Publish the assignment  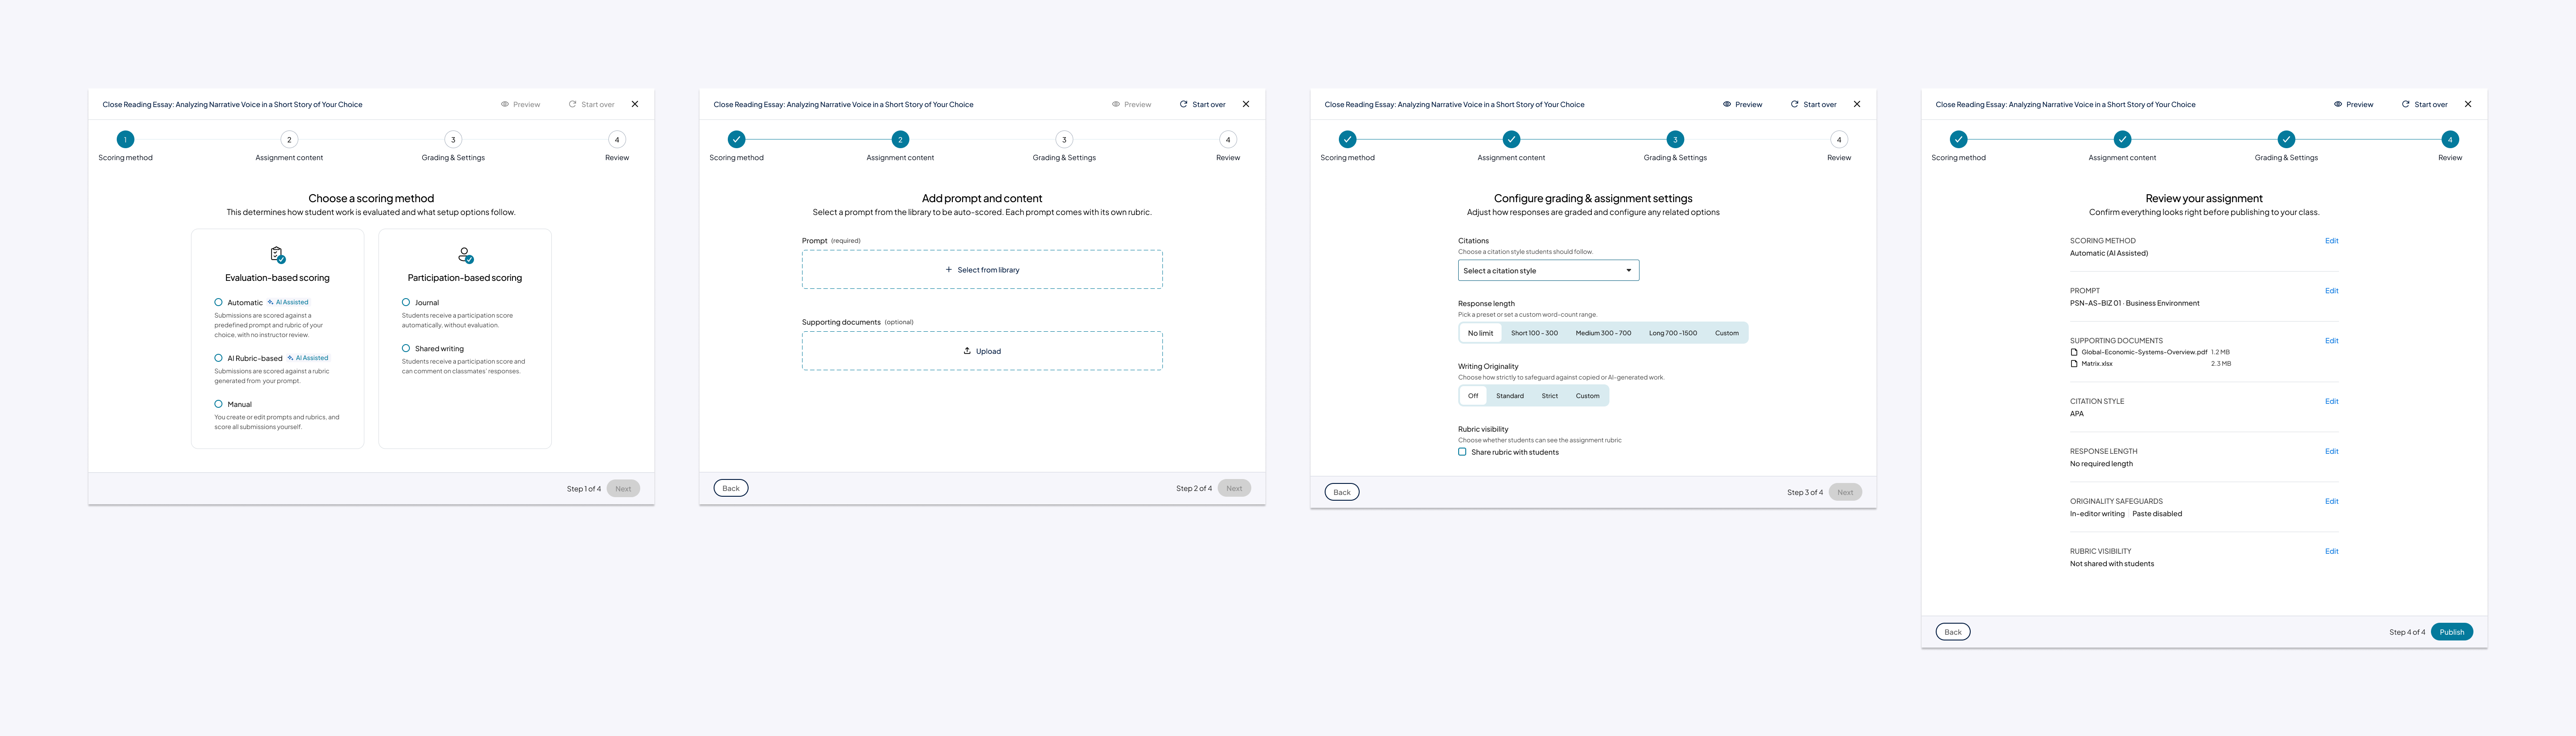click(2452, 632)
